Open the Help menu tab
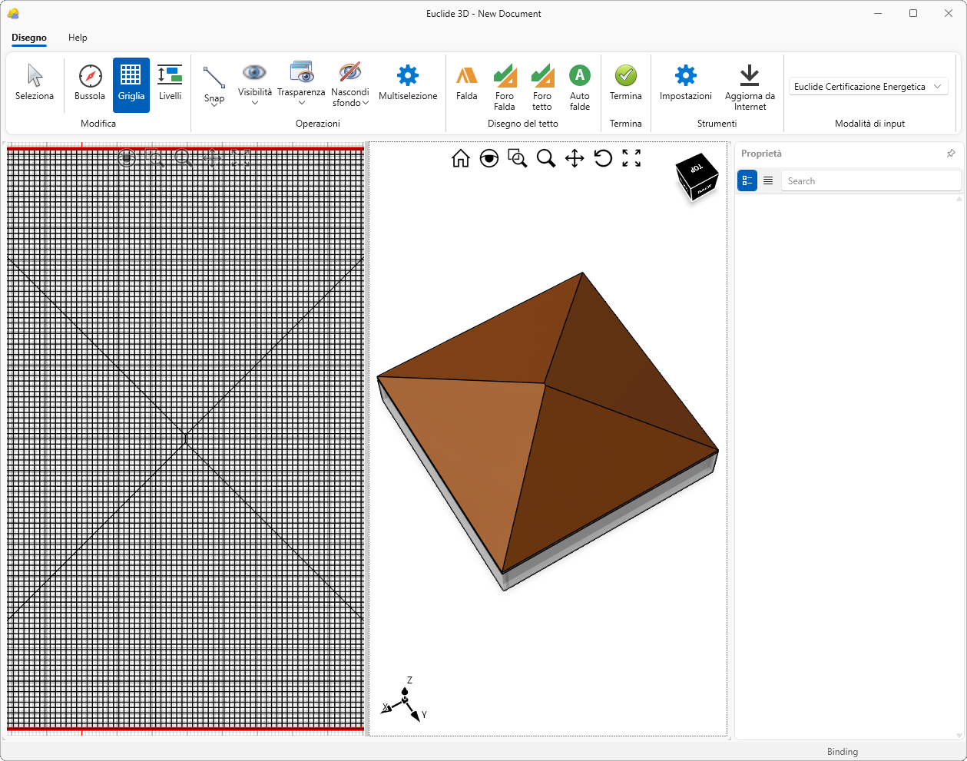The image size is (967, 761). [78, 38]
